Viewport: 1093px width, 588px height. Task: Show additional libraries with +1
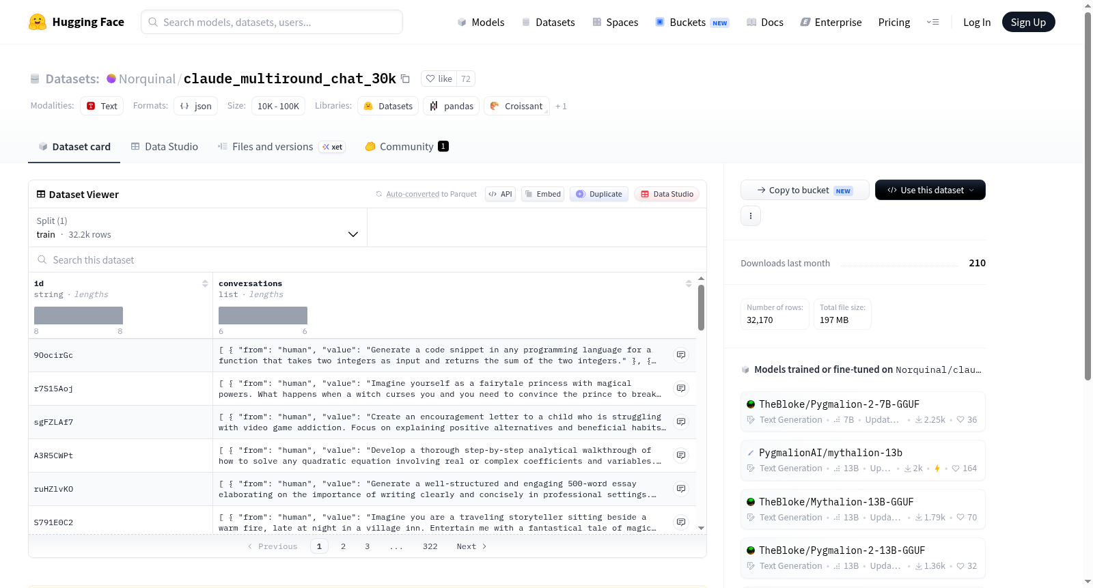[x=561, y=107]
